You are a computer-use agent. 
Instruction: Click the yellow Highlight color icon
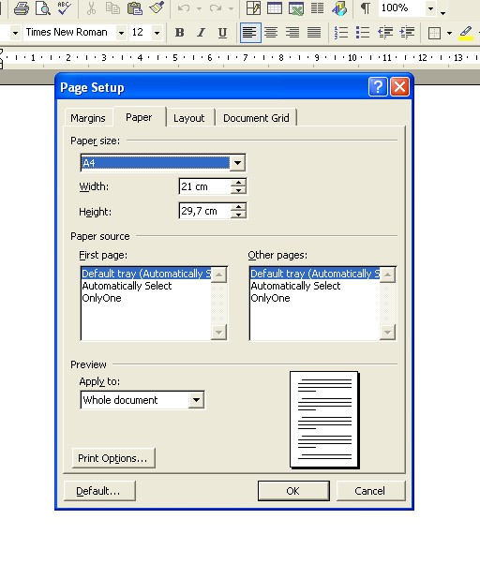[466, 33]
